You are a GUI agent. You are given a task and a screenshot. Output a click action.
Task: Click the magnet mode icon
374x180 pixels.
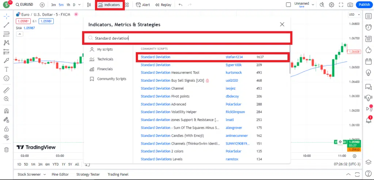tap(7, 111)
